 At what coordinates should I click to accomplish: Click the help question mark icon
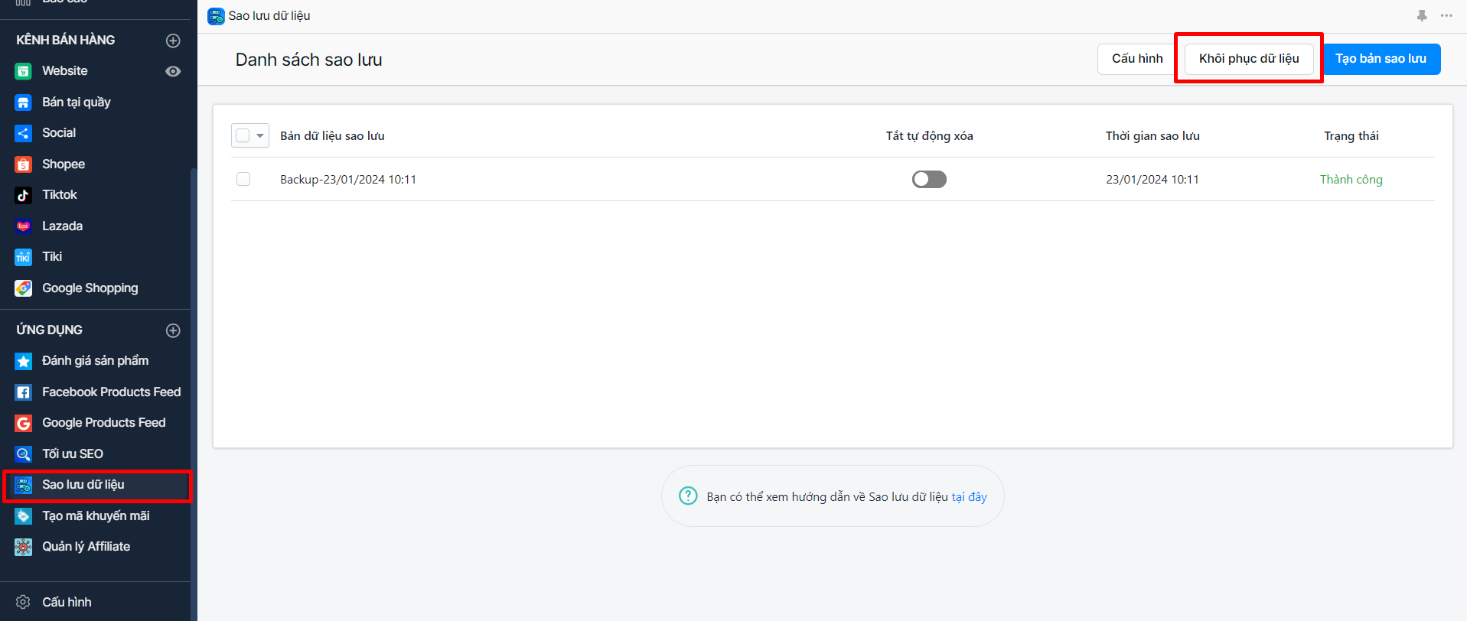click(688, 496)
